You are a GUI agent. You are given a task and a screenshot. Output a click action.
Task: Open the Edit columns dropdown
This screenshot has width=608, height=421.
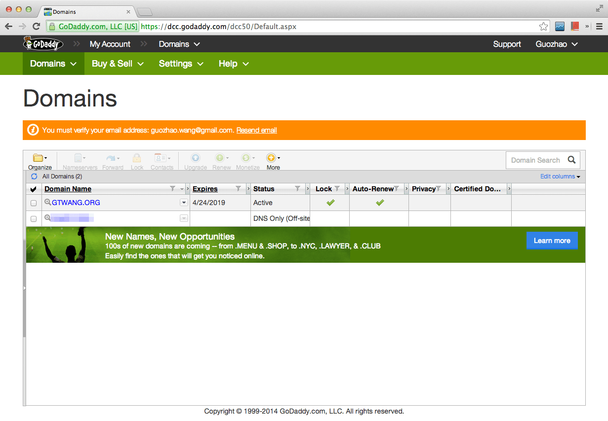coord(559,176)
